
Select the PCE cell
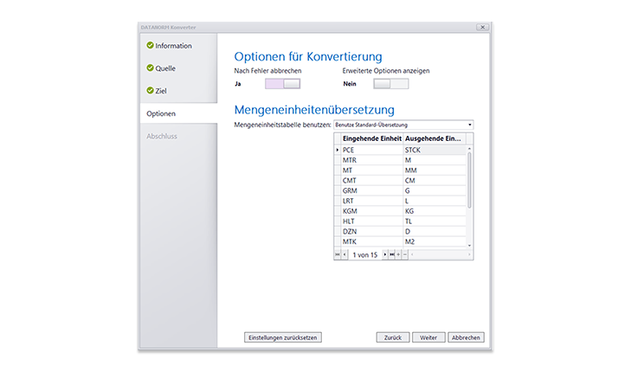click(x=372, y=150)
